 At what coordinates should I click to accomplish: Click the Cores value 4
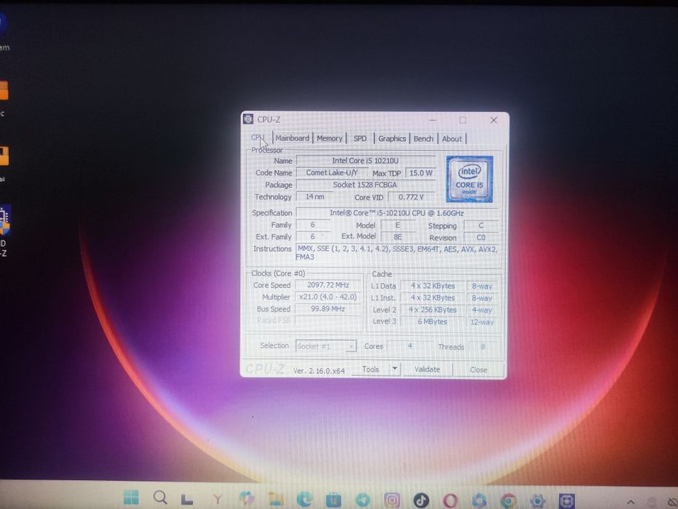coord(410,345)
